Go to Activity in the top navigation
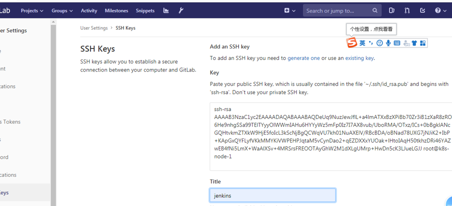Image resolution: width=452 pixels, height=206 pixels. pos(89,10)
